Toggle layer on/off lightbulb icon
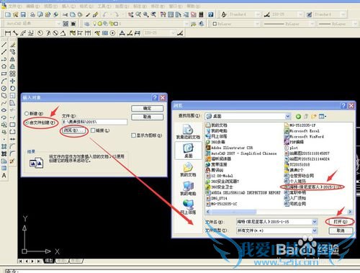This screenshot has height=273, width=360. 95,24
